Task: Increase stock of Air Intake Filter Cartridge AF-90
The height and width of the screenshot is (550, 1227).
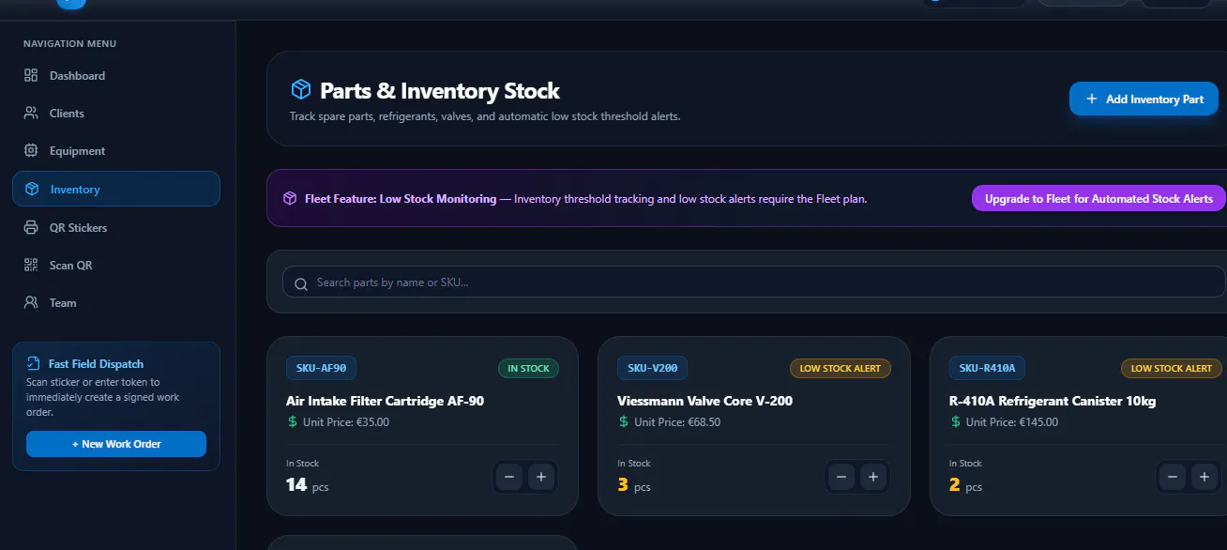Action: click(x=541, y=478)
